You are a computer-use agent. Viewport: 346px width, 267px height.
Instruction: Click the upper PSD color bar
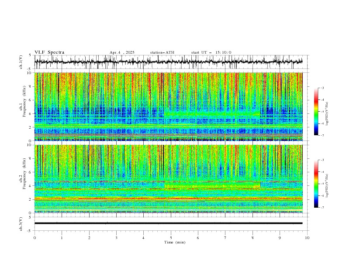[316, 112]
